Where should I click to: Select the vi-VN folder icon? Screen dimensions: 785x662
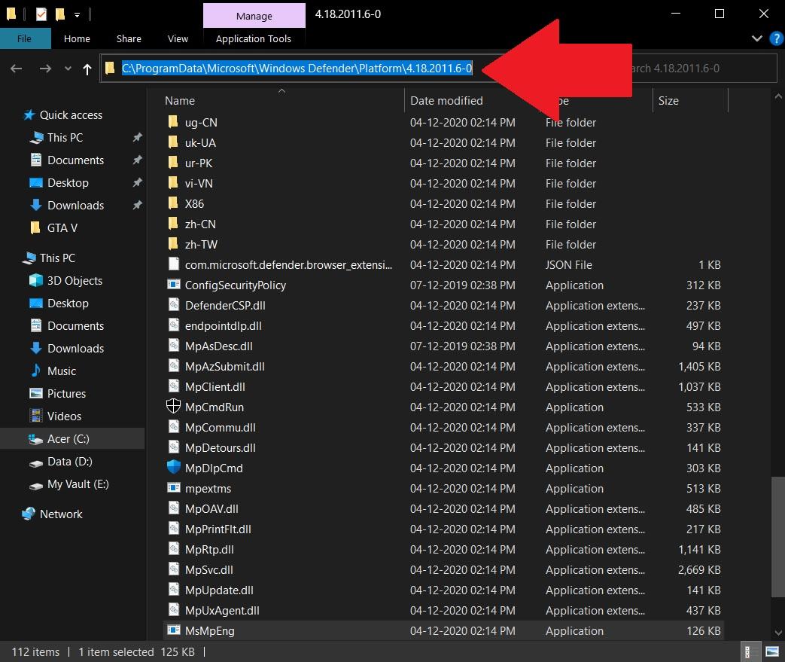coord(173,183)
